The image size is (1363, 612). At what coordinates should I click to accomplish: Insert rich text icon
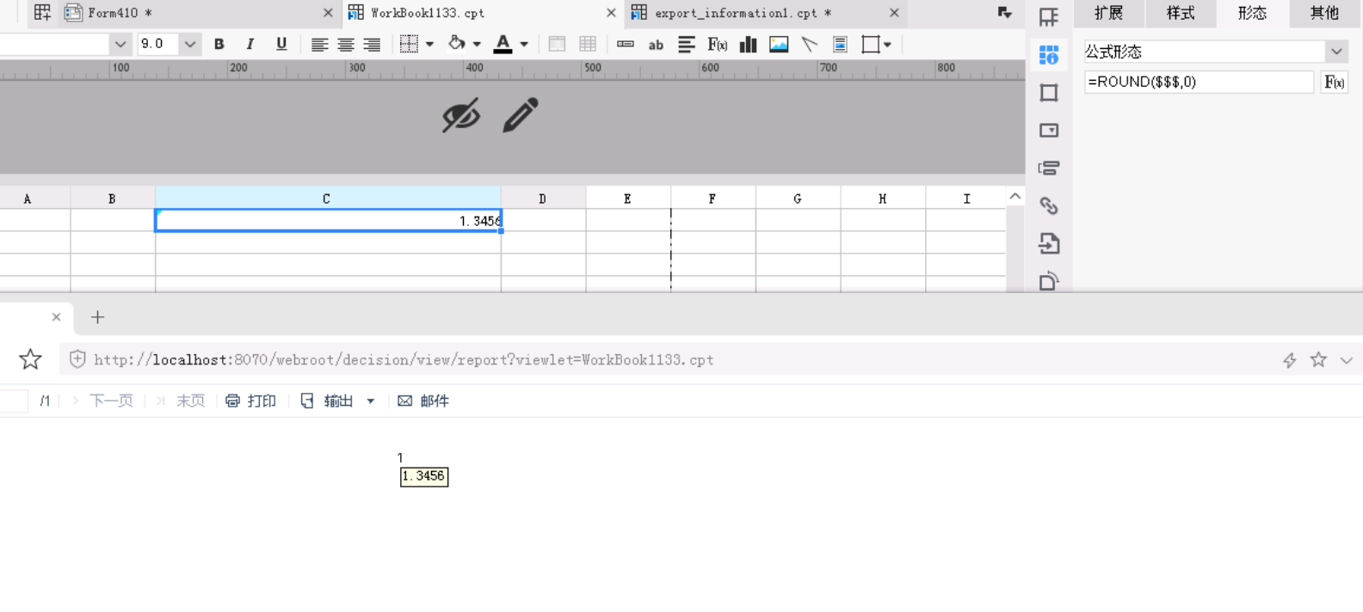(687, 44)
